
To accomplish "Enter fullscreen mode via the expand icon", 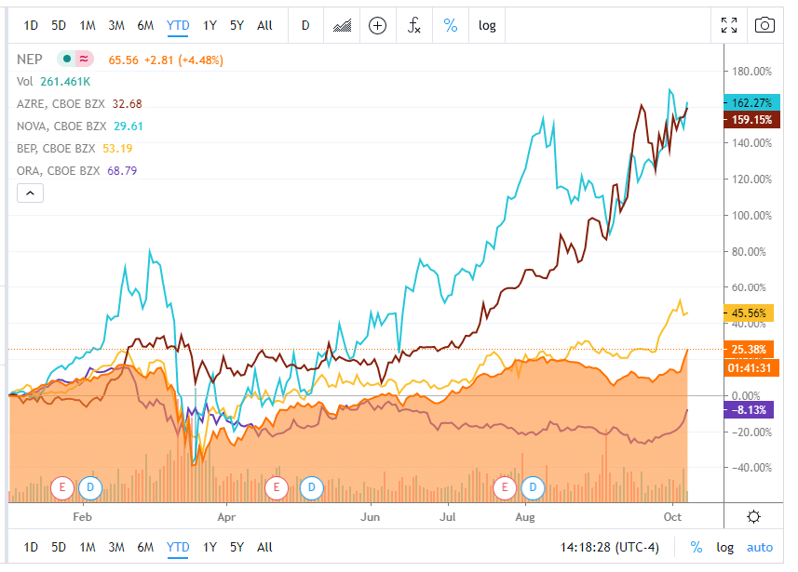I will (x=729, y=26).
